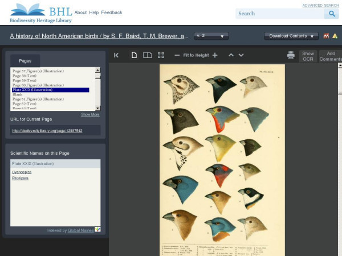Click the Global Names logo icon
Screen dimensions: 342x256
coord(97,229)
